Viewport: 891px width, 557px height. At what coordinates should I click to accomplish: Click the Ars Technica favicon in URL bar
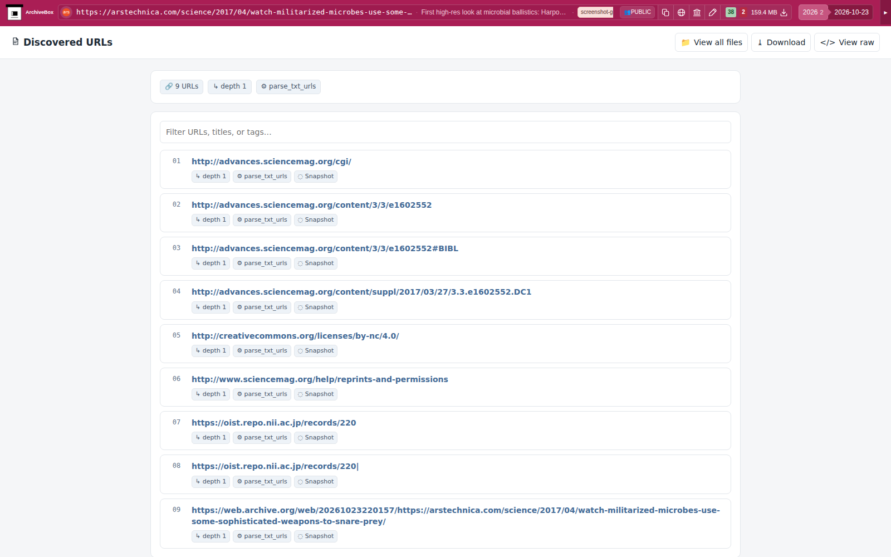pos(66,12)
